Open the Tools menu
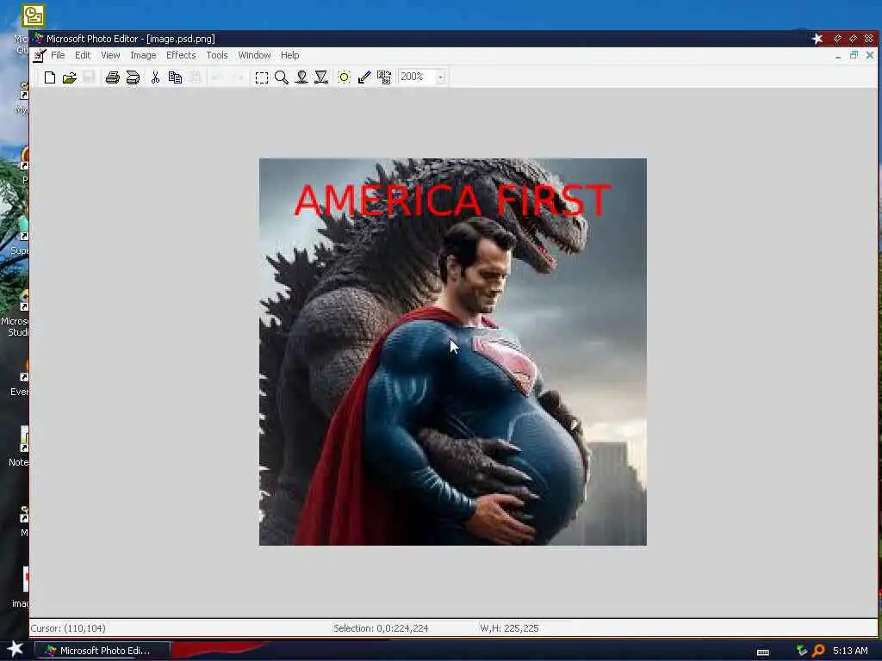 pyautogui.click(x=216, y=55)
